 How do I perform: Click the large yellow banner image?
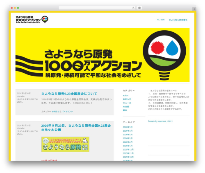click(102, 55)
